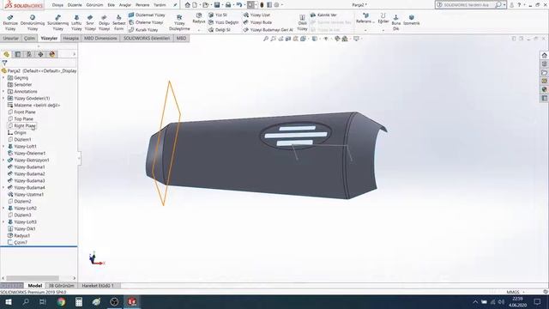Switch to the Unsurlar ribbon tab
The image size is (549, 309).
click(11, 38)
